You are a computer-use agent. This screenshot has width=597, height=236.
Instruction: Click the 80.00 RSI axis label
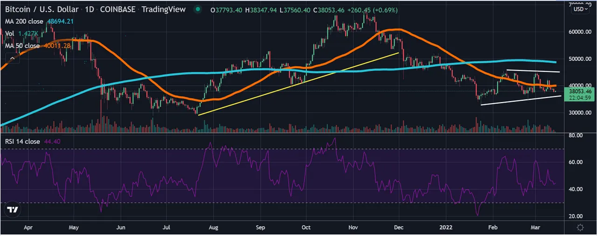tap(576, 135)
